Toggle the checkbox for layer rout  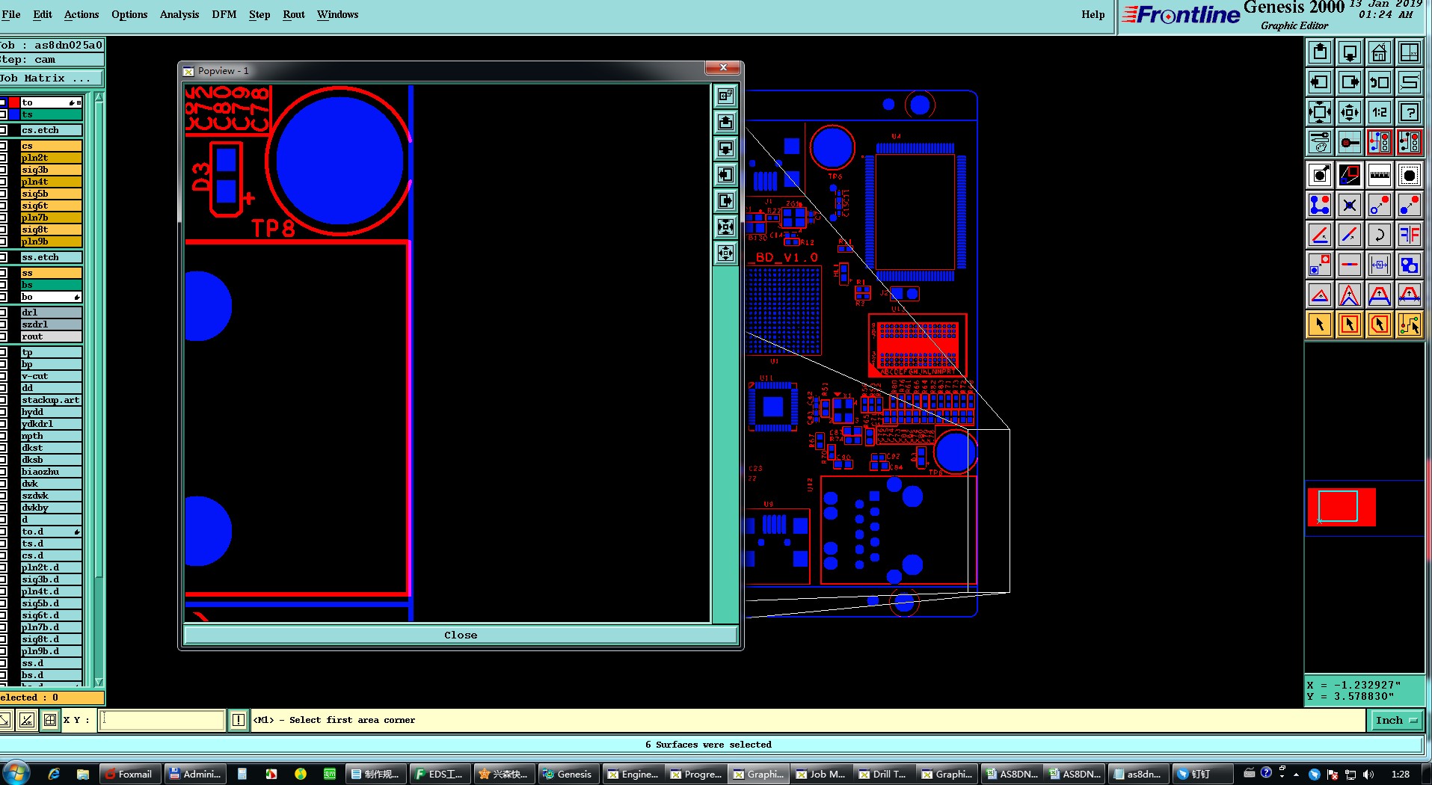3,336
